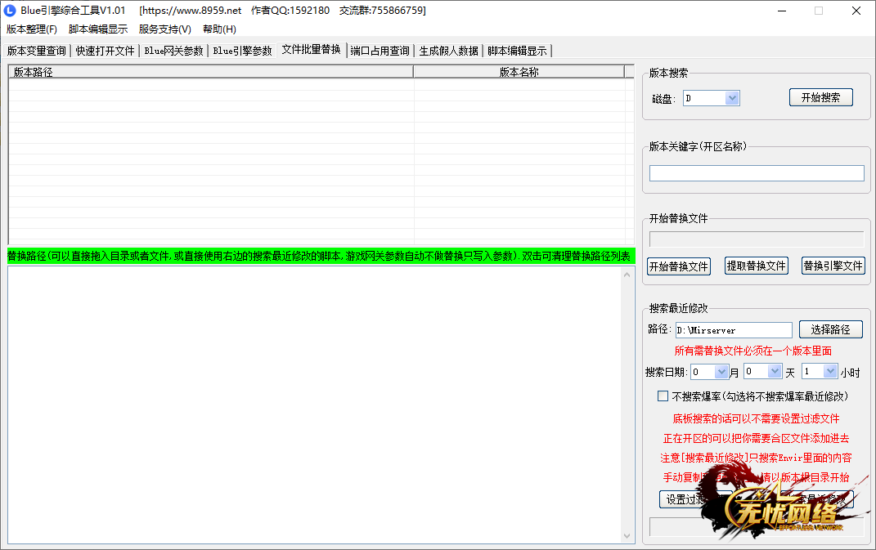
Task: Open the 磁盘 drive dropdown
Action: [732, 98]
